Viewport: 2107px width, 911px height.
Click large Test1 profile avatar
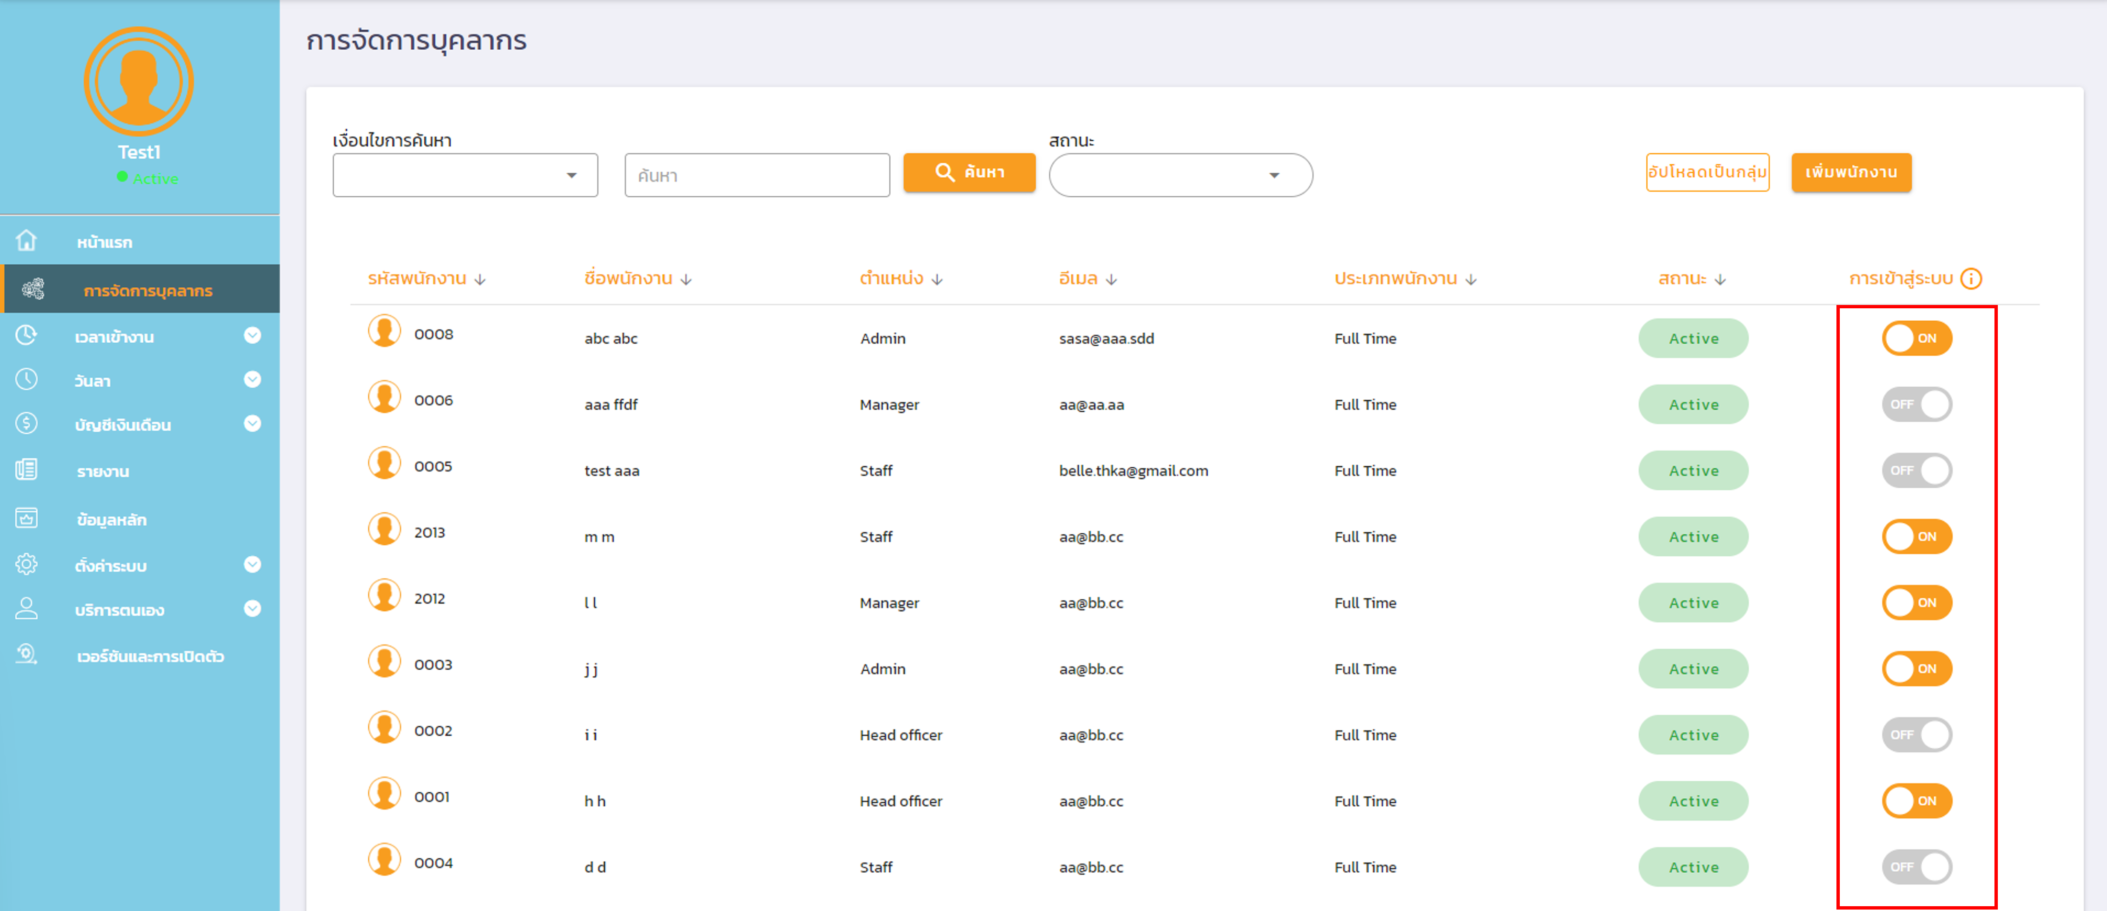[138, 82]
